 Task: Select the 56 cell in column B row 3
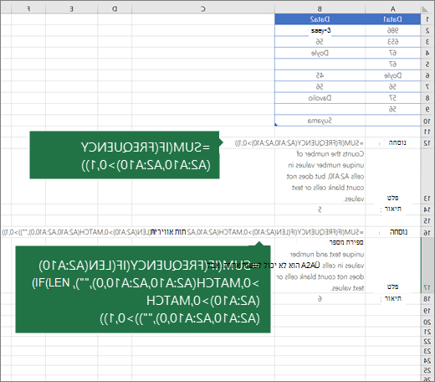point(320,42)
